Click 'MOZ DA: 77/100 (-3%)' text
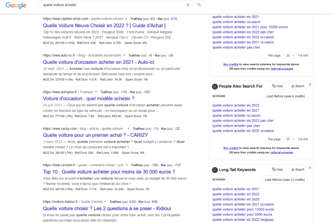Image resolution: width=333 pixels, height=222 pixels. click(x=58, y=116)
